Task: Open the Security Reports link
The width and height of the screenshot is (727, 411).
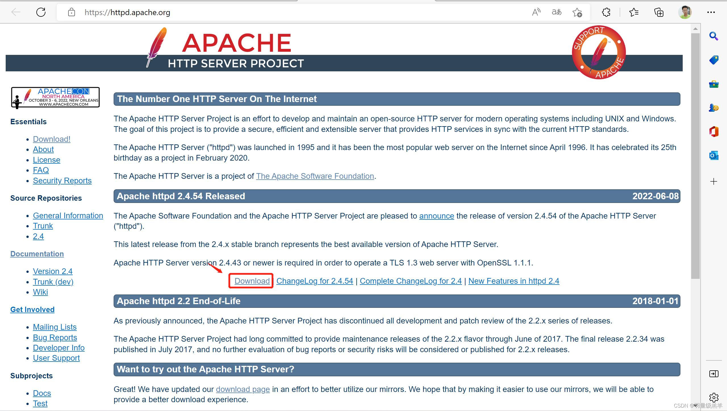Action: [62, 180]
